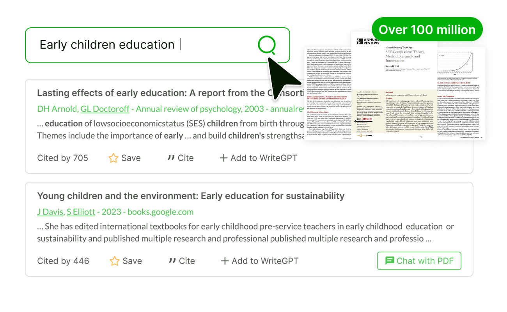The height and width of the screenshot is (312, 507).
Task: Open J Davis author profile
Action: (50, 212)
